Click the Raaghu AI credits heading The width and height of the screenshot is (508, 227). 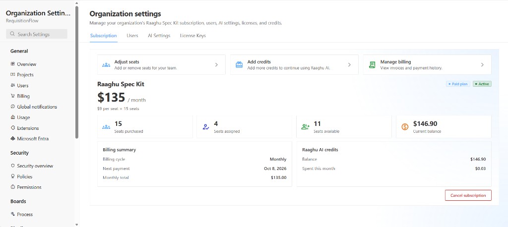(x=320, y=150)
